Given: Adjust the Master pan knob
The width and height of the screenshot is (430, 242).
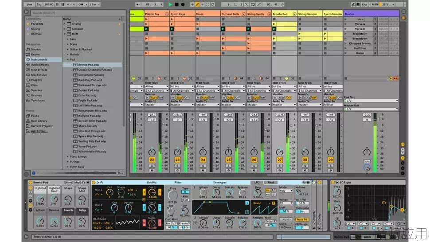Looking at the screenshot, I should point(367,152).
